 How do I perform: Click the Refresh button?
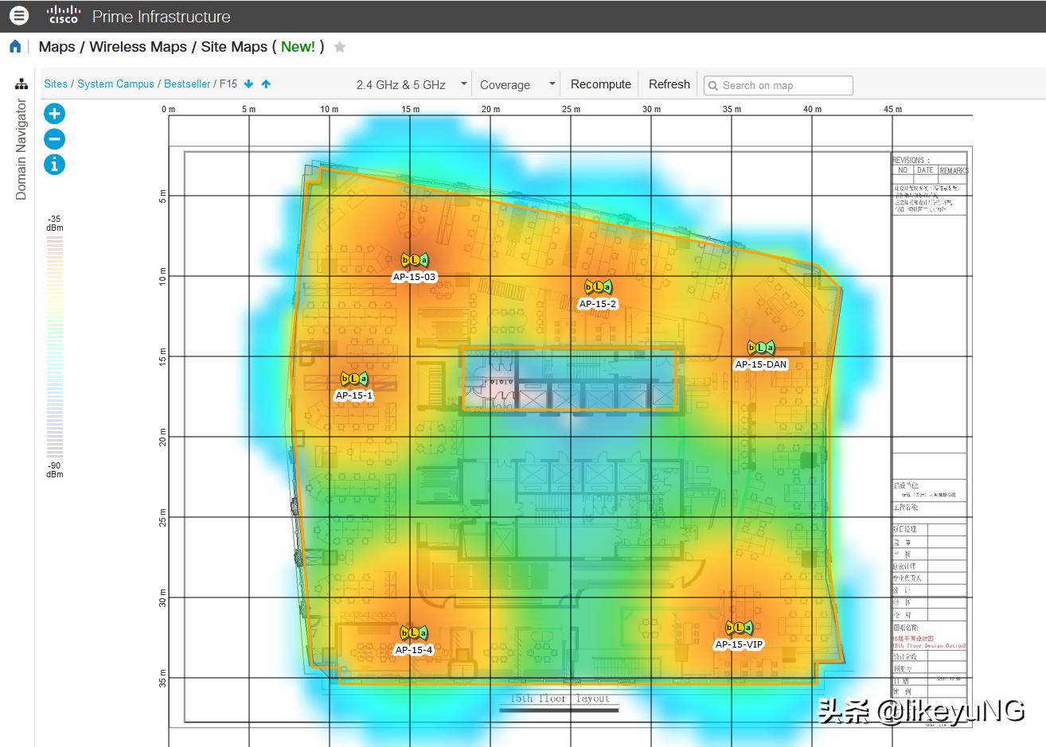click(x=669, y=84)
